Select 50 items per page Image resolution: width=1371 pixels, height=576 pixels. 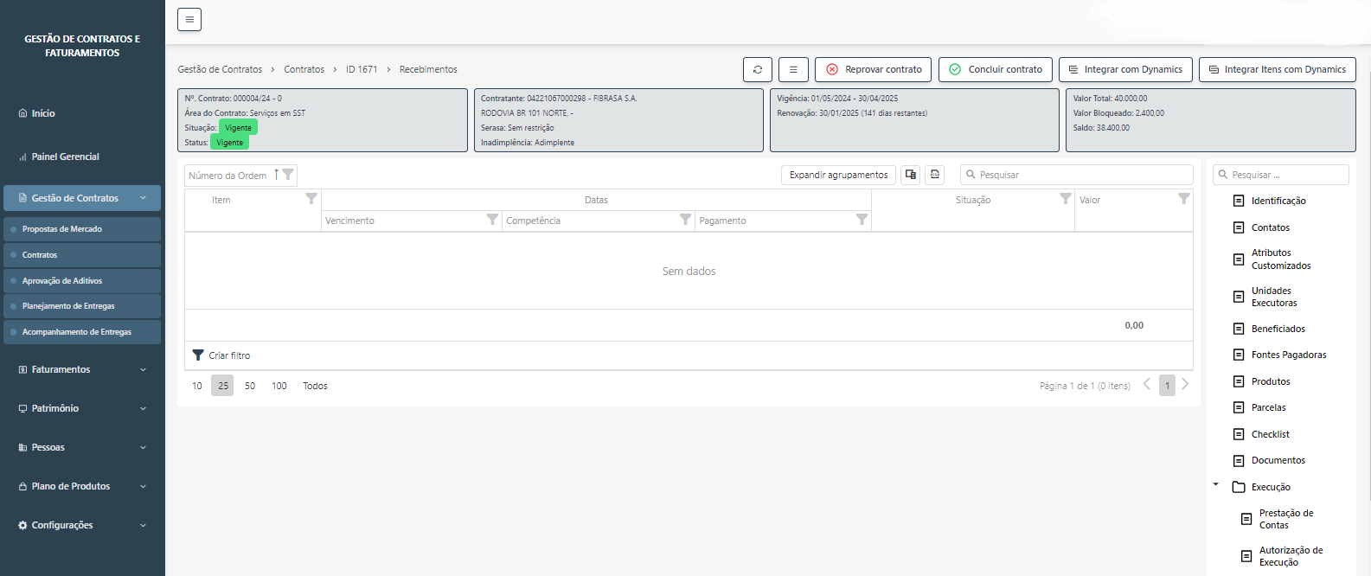point(250,386)
